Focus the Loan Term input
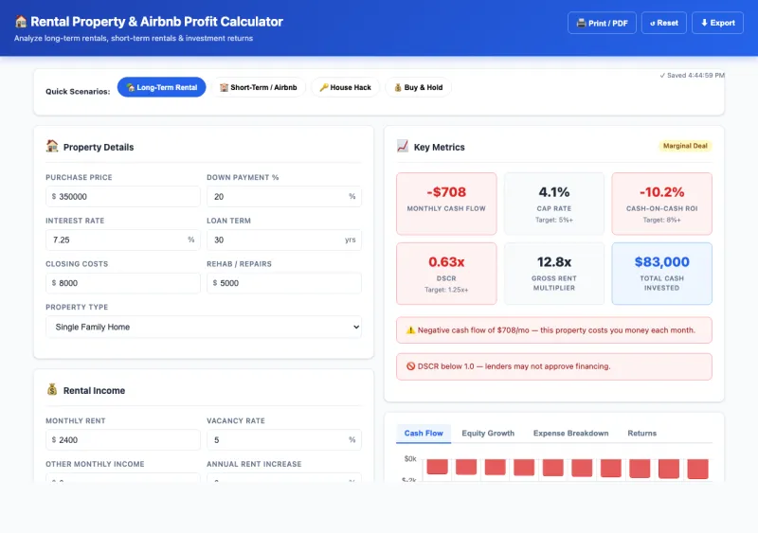Viewport: 758px width, 533px height. [x=284, y=240]
